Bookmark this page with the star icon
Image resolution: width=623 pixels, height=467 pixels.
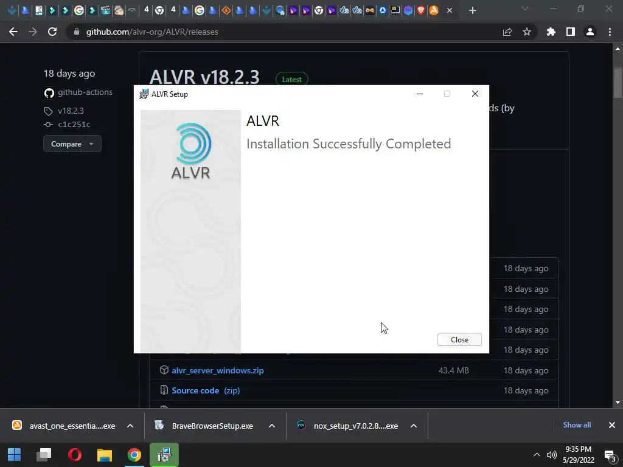pyautogui.click(x=527, y=32)
